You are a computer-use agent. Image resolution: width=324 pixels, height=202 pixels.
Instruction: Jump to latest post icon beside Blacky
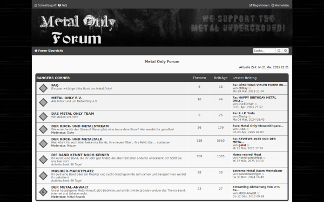tap(249, 116)
